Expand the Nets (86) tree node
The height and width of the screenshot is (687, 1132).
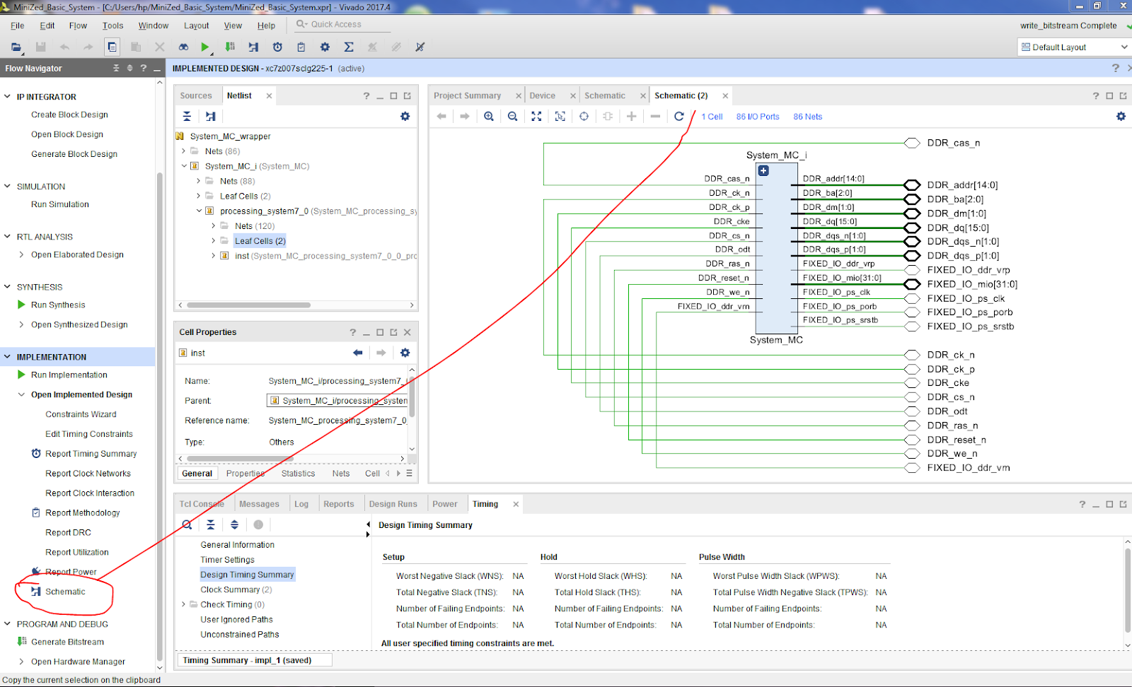coord(184,151)
